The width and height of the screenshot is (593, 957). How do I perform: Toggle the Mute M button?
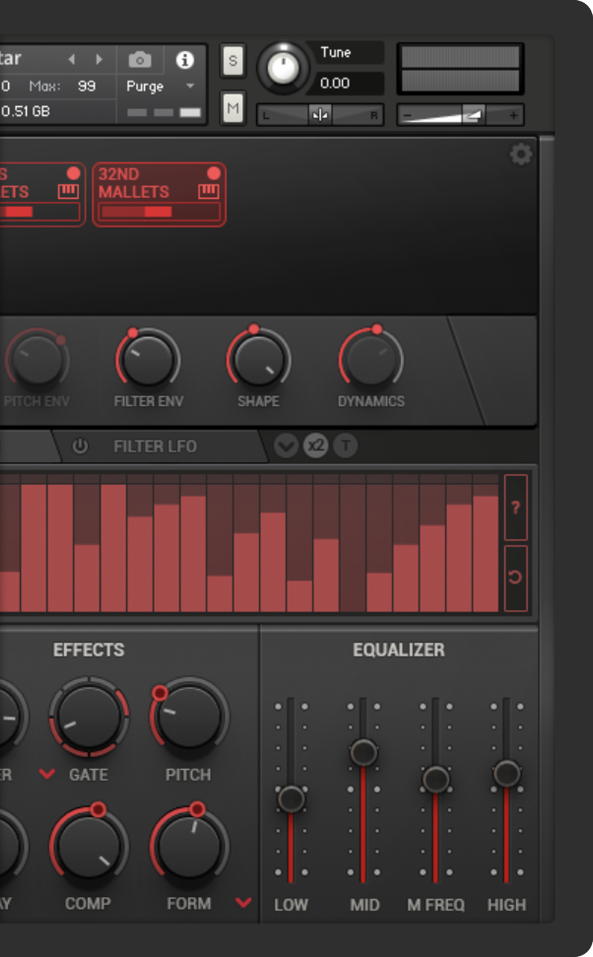point(232,108)
